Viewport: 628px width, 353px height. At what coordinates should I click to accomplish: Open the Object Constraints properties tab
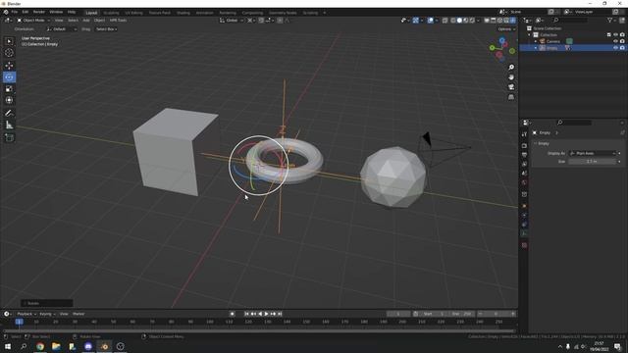pyautogui.click(x=524, y=225)
